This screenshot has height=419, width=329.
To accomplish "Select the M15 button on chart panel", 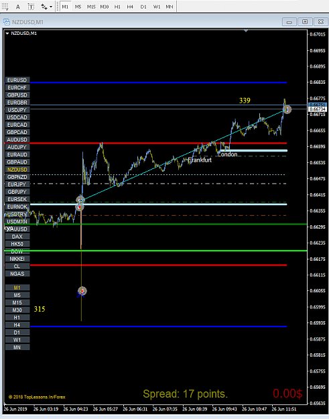I will [x=17, y=302].
